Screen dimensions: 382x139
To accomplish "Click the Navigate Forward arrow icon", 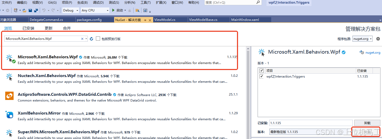I will click(x=8, y=10).
